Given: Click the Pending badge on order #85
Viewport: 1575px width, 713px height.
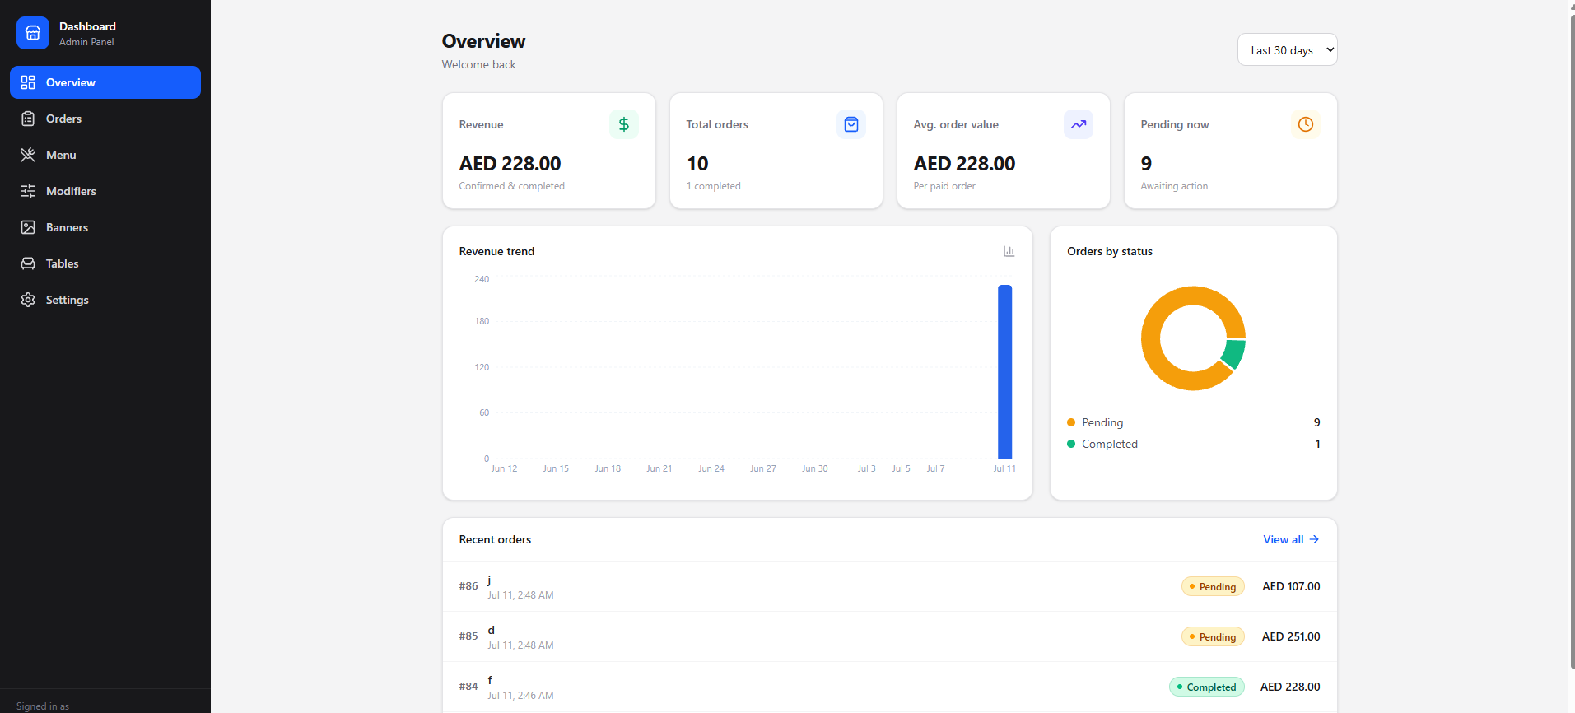Looking at the screenshot, I should point(1213,636).
